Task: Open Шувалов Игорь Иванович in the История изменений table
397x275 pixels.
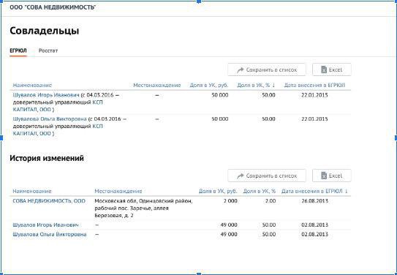Action: tap(45, 225)
